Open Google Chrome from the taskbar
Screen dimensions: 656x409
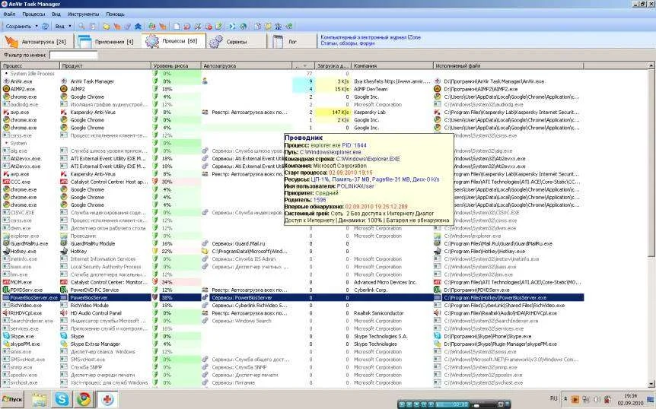(84, 399)
